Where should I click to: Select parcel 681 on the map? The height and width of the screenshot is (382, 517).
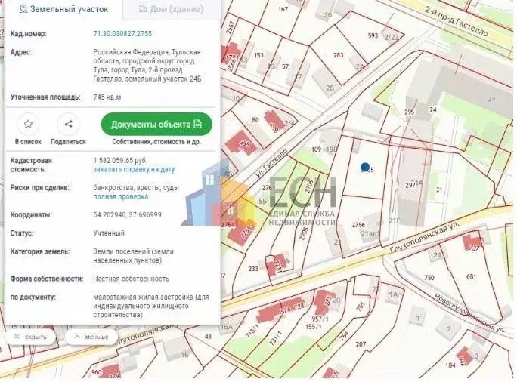coord(471,276)
